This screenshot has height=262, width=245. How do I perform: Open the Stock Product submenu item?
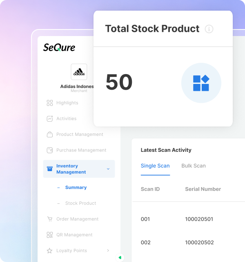click(80, 203)
